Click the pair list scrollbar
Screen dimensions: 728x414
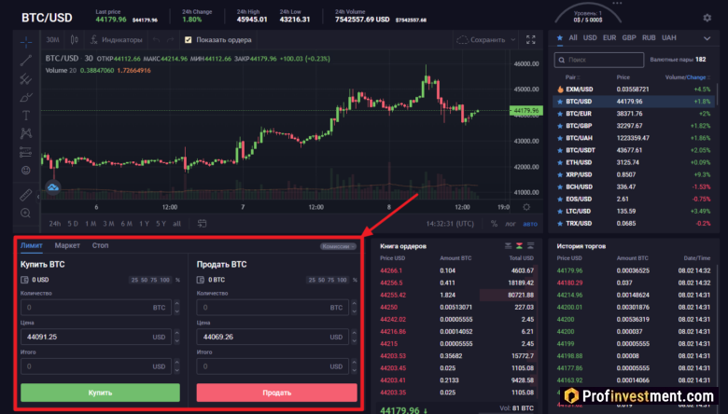tap(719, 95)
